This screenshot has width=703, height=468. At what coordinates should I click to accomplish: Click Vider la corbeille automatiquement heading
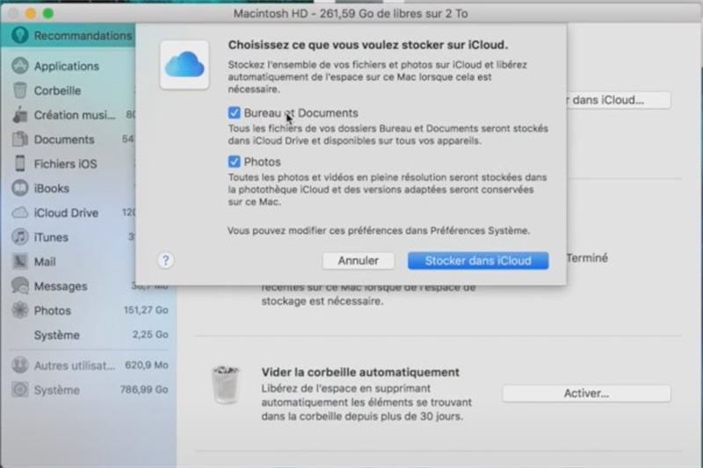tap(360, 372)
